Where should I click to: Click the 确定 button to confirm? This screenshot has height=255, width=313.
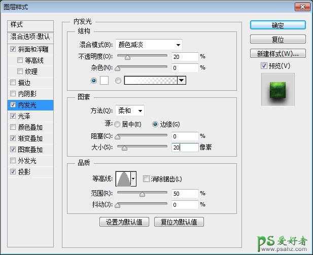pyautogui.click(x=277, y=25)
